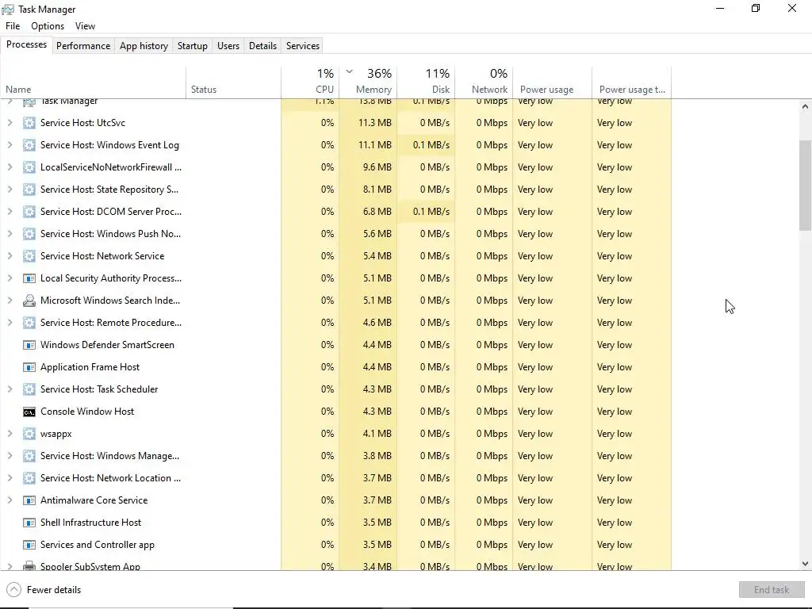Click the scrollbar up arrow
The height and width of the screenshot is (609, 812).
point(805,107)
